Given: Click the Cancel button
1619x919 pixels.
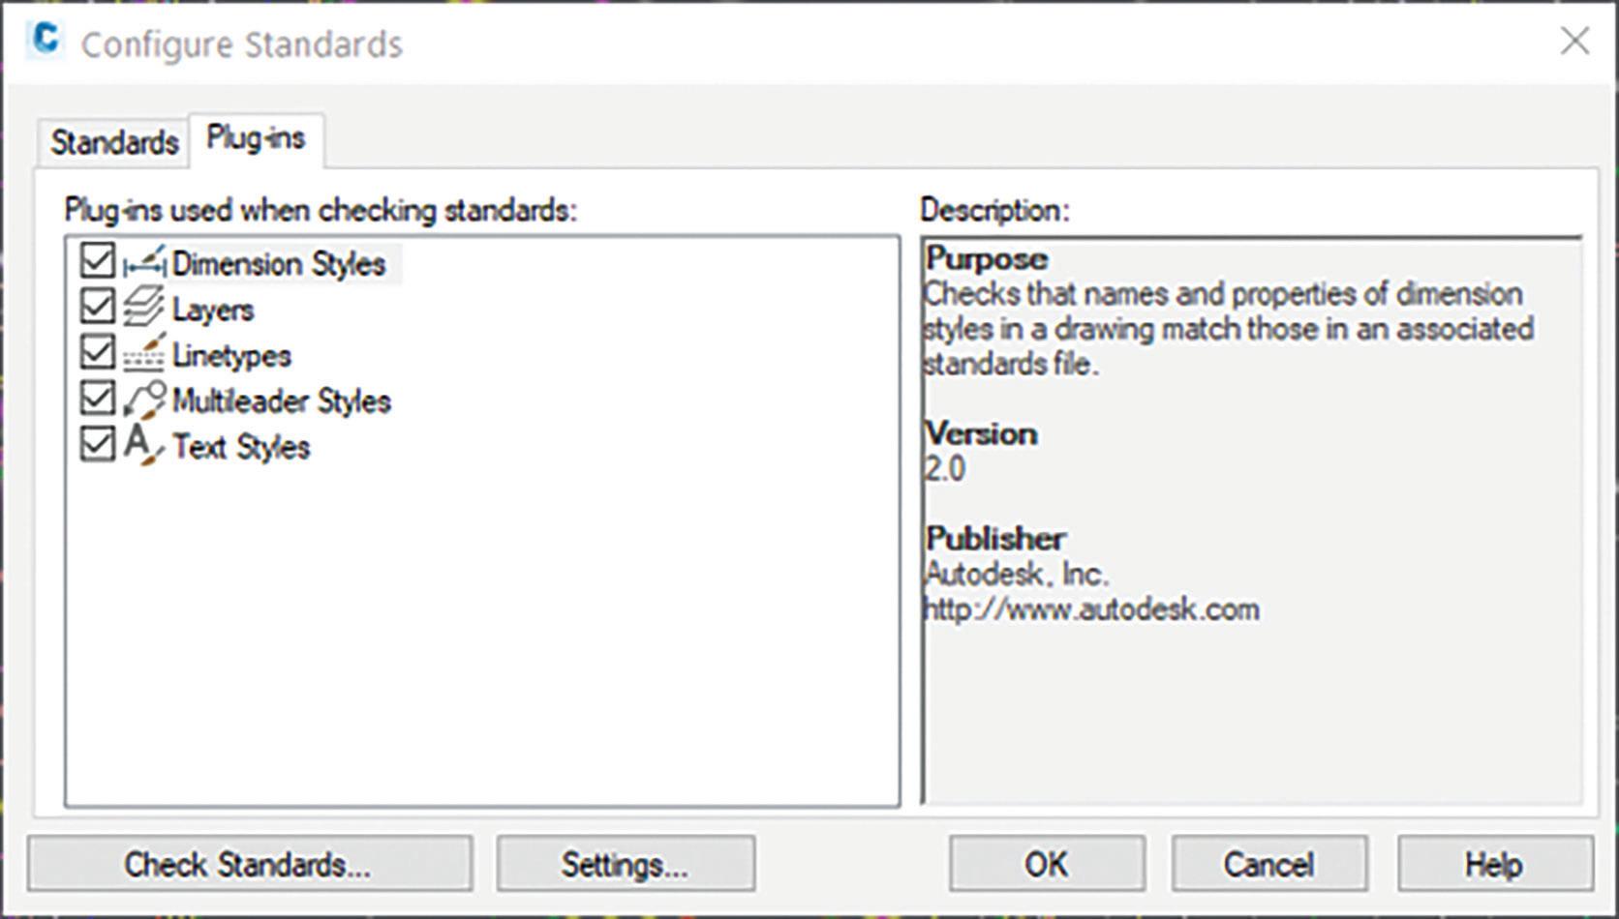Looking at the screenshot, I should (x=1269, y=864).
